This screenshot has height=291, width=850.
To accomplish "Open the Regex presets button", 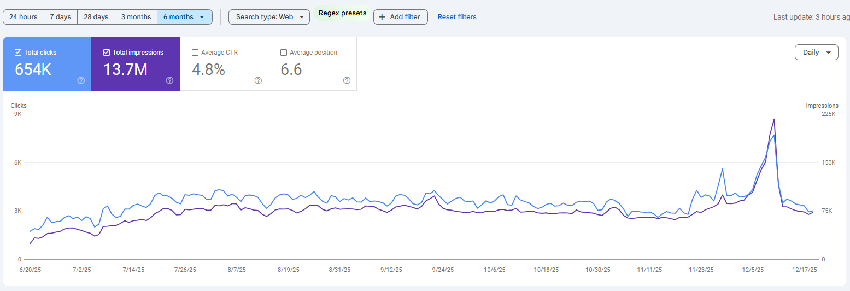I will 342,13.
